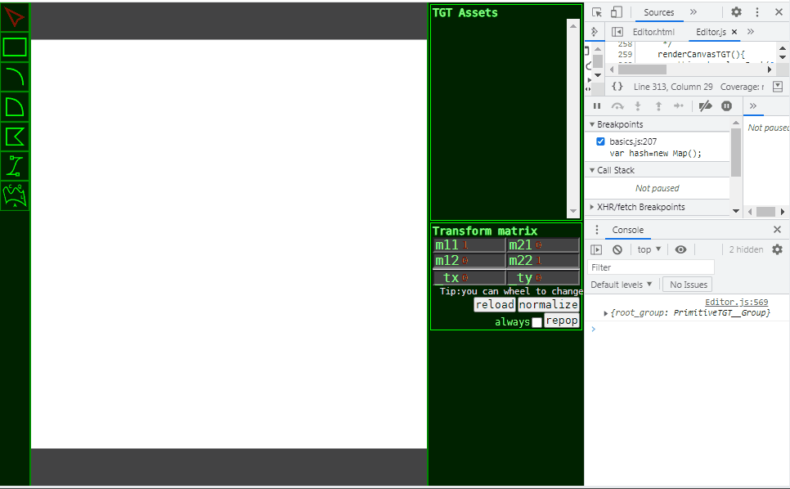The width and height of the screenshot is (790, 489).
Task: Switch to the Editor.js file tab
Action: click(x=711, y=32)
